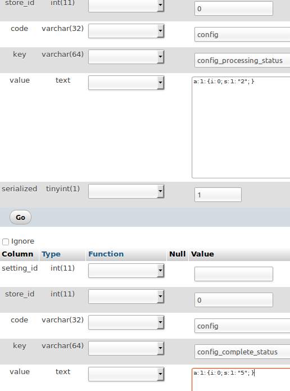Open function dropdown for serialized row

tap(126, 191)
